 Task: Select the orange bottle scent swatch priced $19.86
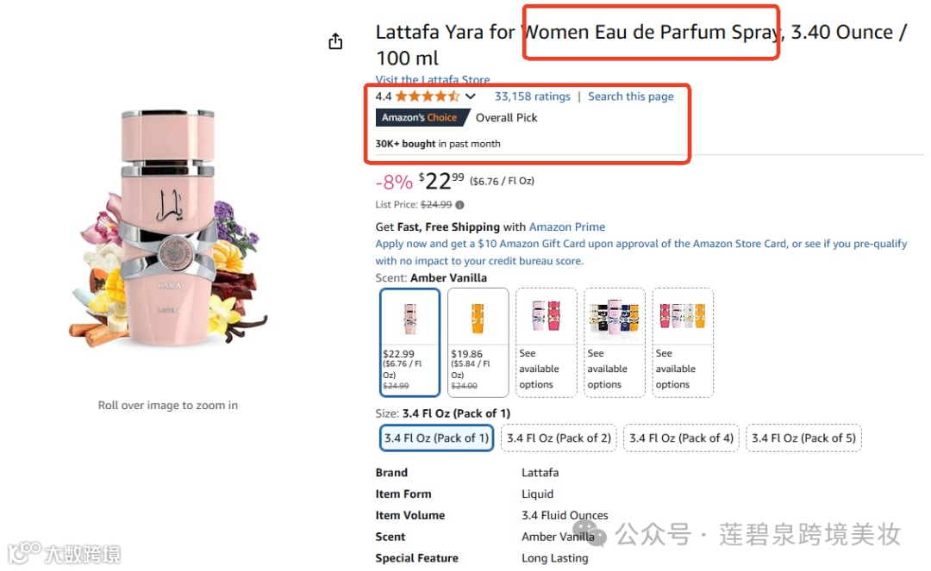click(478, 342)
